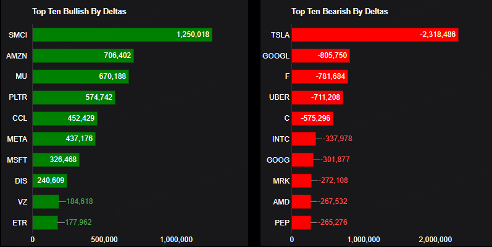This screenshot has height=247, width=492.
Task: Click the AMZN bar showing 706,402
Action: point(83,56)
